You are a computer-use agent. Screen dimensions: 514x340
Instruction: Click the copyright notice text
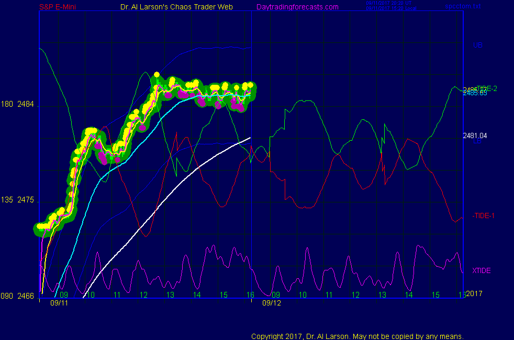pyautogui.click(x=357, y=336)
